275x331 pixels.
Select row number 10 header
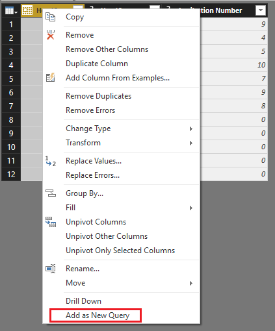coord(11,147)
